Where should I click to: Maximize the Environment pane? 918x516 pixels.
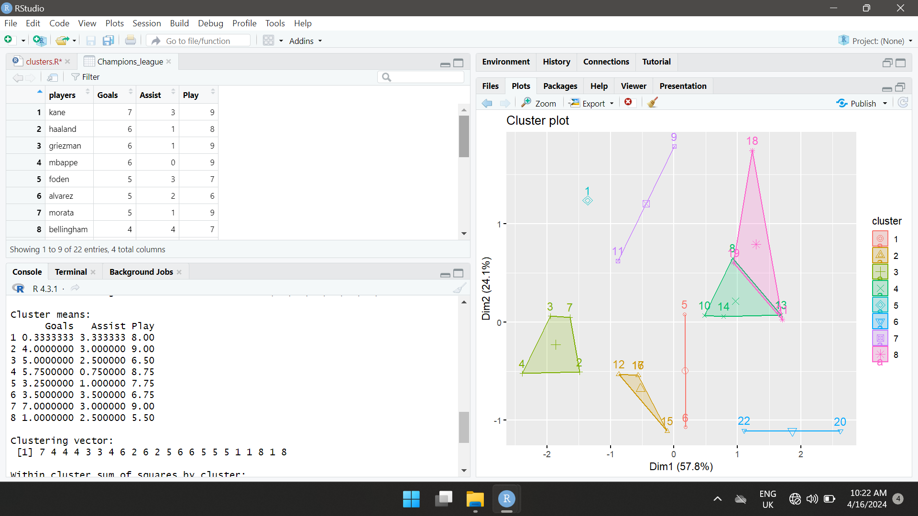click(x=901, y=63)
